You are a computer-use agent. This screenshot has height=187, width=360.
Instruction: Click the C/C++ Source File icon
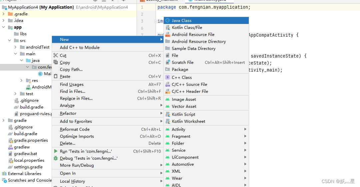pyautogui.click(x=168, y=85)
